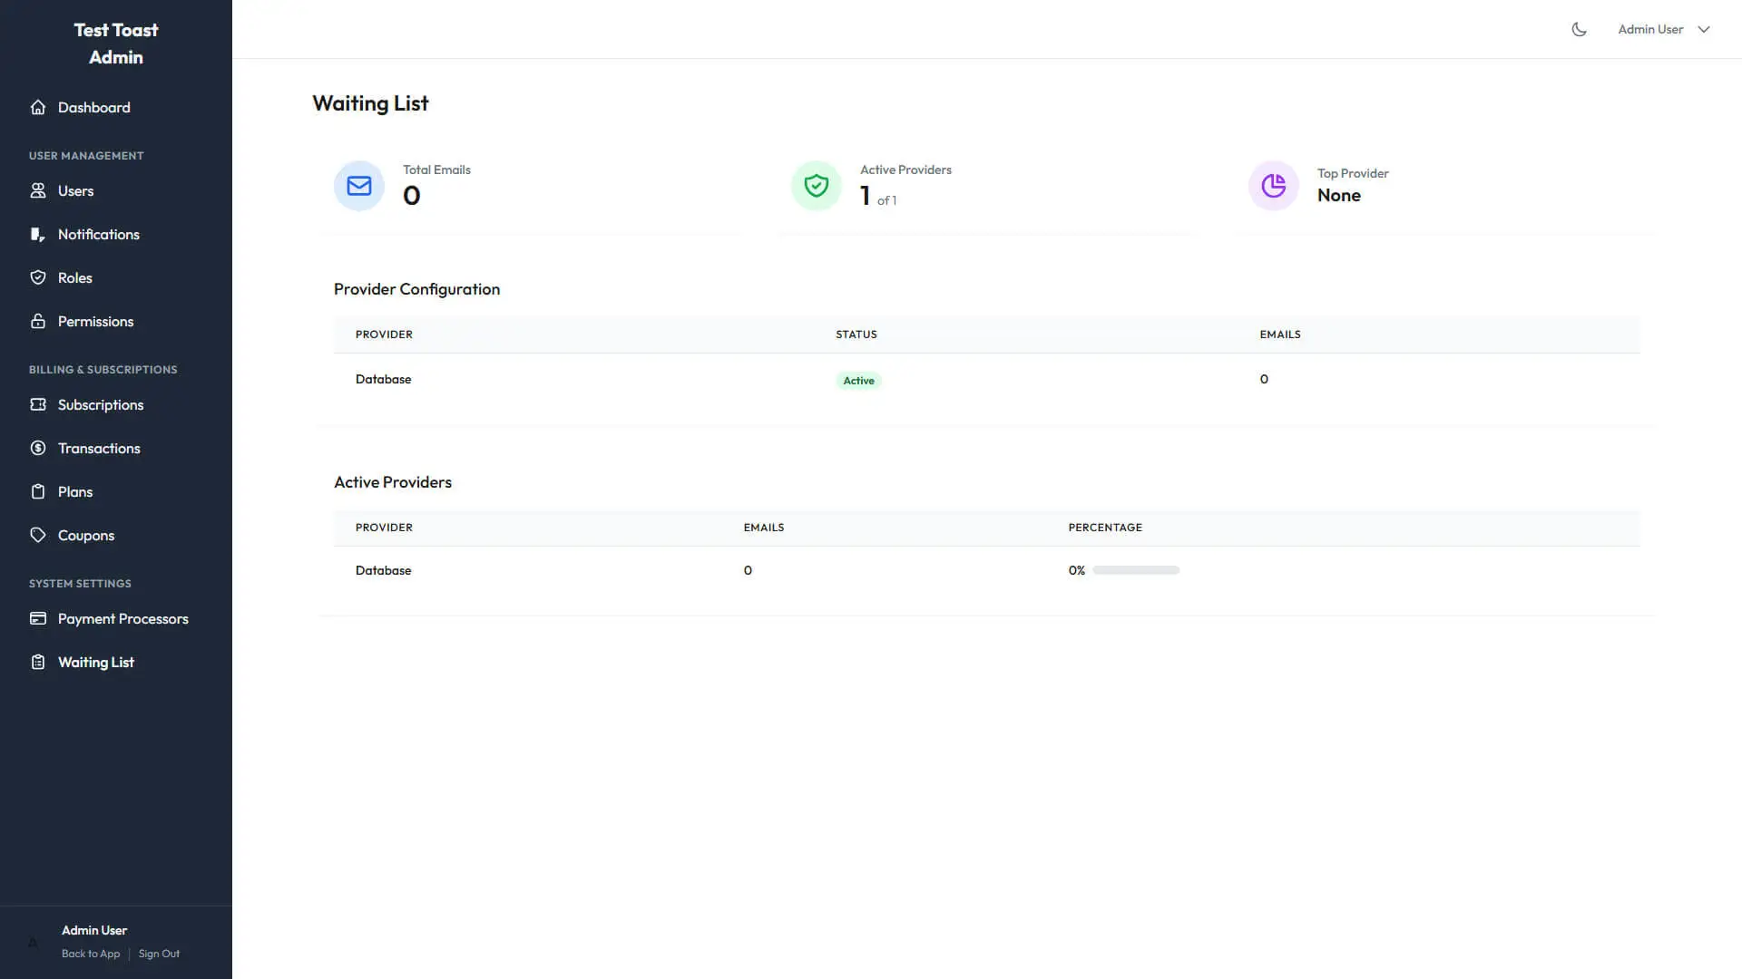Click the Transactions dollar icon
1742x979 pixels.
point(38,448)
